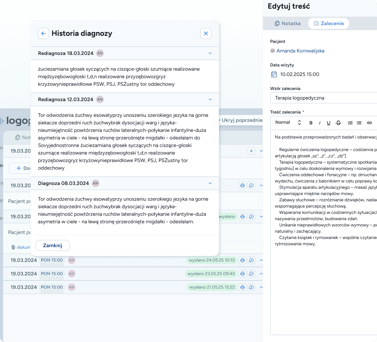
Task: Insert a bulleted list in the editor
Action: tap(359, 123)
